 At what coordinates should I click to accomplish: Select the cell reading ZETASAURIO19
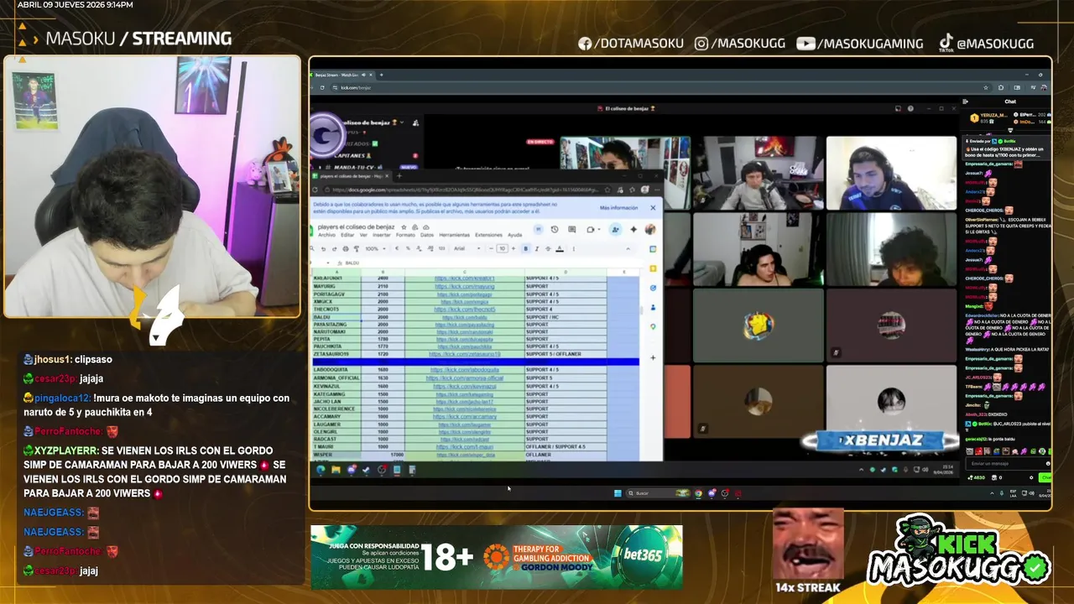pos(337,354)
